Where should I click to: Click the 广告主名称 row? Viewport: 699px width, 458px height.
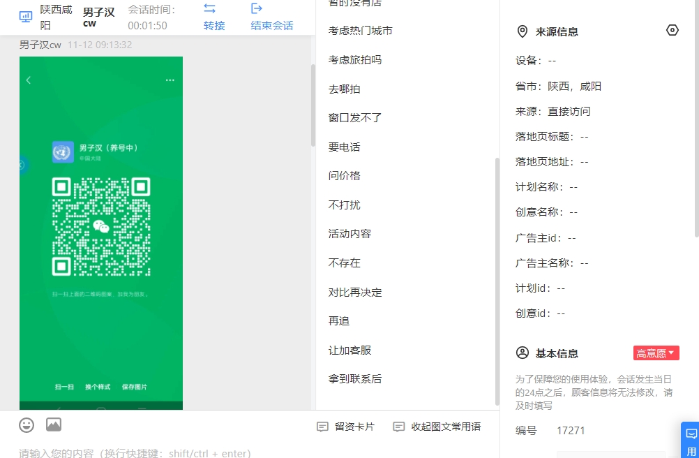tap(552, 263)
